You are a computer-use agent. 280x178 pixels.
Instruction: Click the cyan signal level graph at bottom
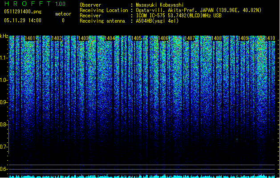(x=142, y=176)
